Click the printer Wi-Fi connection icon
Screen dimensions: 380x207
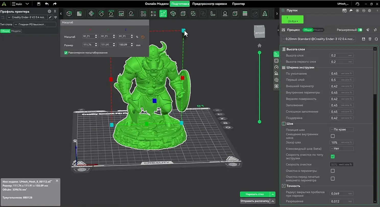(x=55, y=17)
